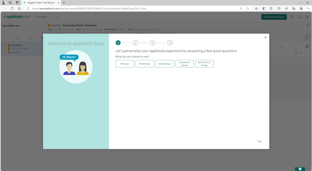Click the share batch icon
This screenshot has height=171, width=312.
click(307, 26)
